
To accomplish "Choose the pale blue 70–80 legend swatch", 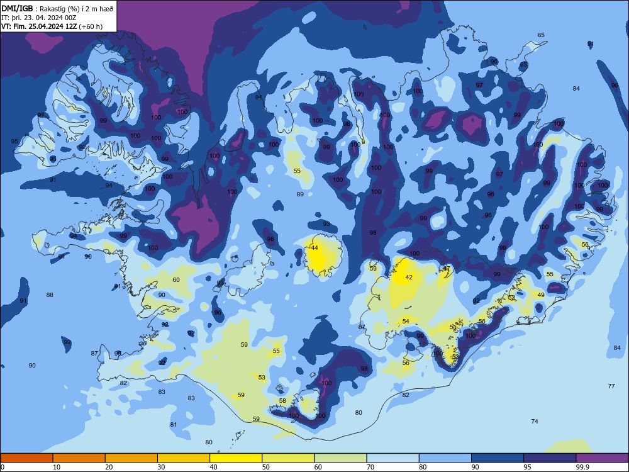I will 392,458.
